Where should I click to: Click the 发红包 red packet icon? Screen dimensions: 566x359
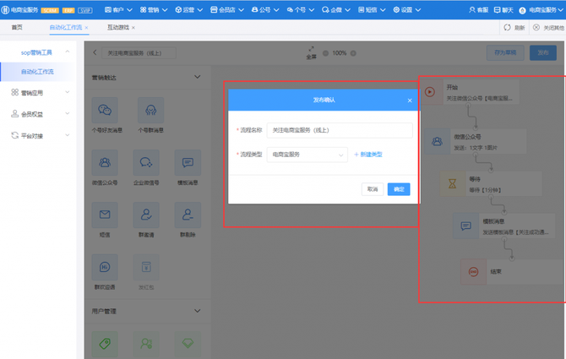(x=146, y=267)
